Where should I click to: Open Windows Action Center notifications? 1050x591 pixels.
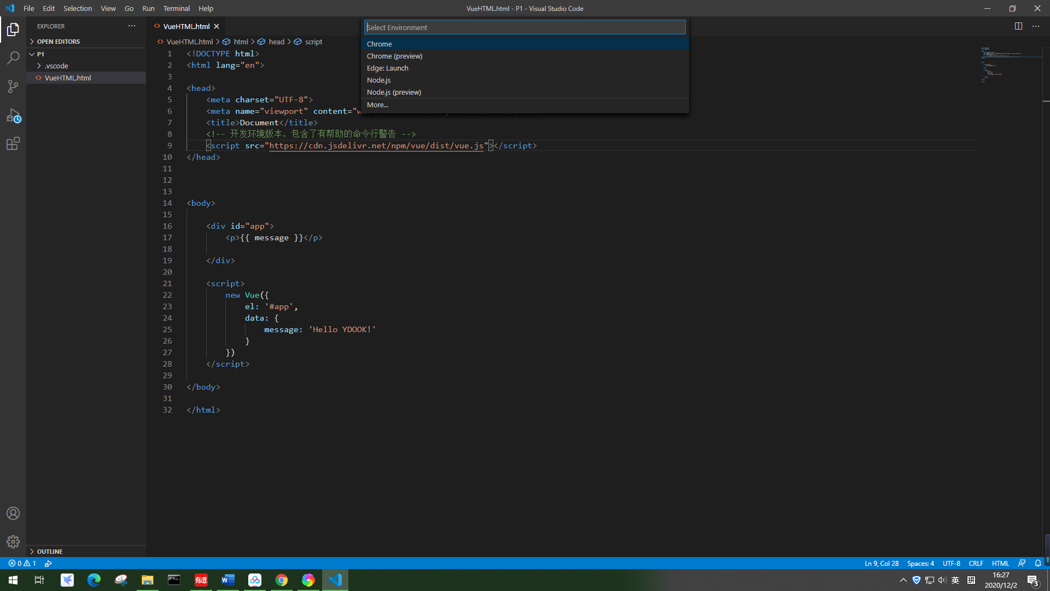click(x=1032, y=580)
